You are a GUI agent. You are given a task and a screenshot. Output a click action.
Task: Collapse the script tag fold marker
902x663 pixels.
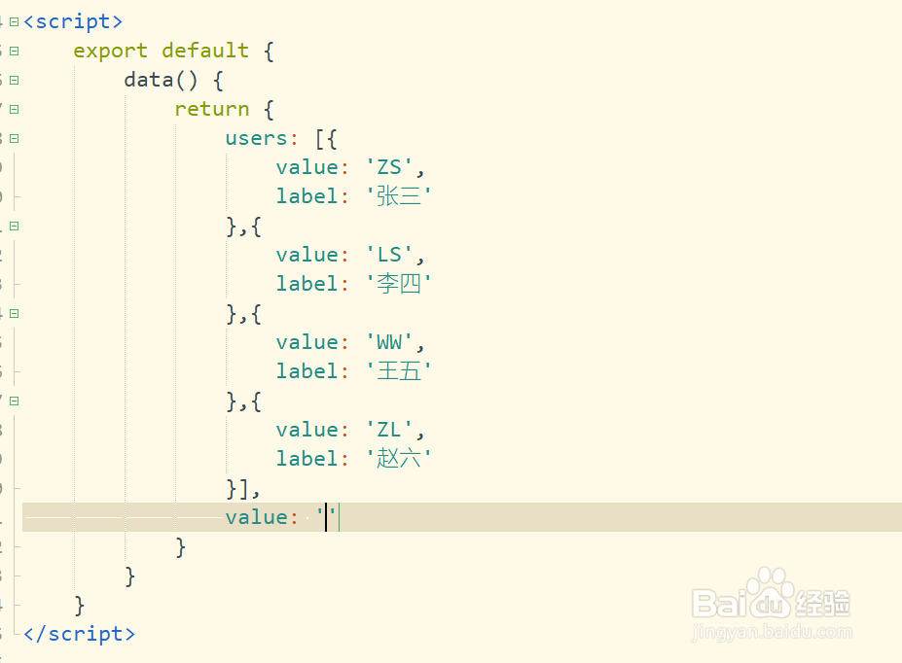tap(15, 21)
